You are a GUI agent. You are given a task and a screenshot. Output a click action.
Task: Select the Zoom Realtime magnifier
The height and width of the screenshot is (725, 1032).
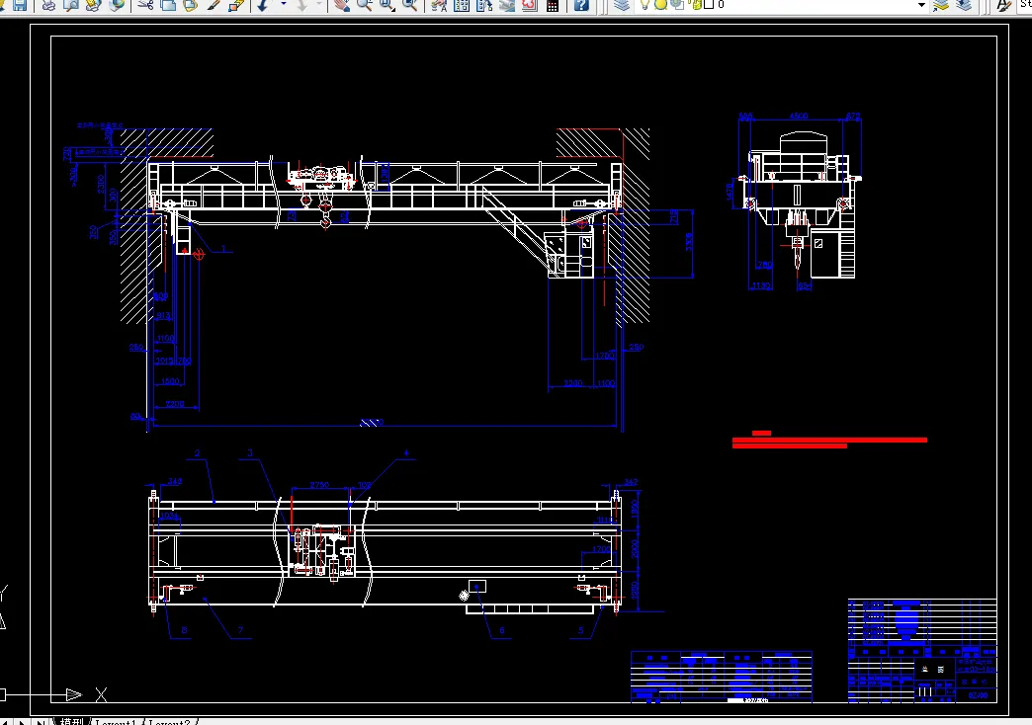coord(364,5)
